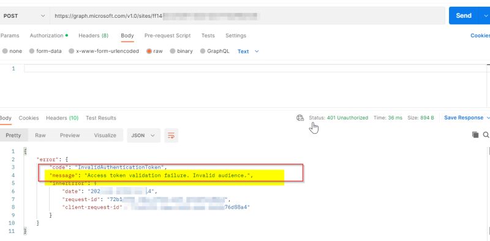Click the Cookies link
Screen dimensions: 490x241
[480, 36]
